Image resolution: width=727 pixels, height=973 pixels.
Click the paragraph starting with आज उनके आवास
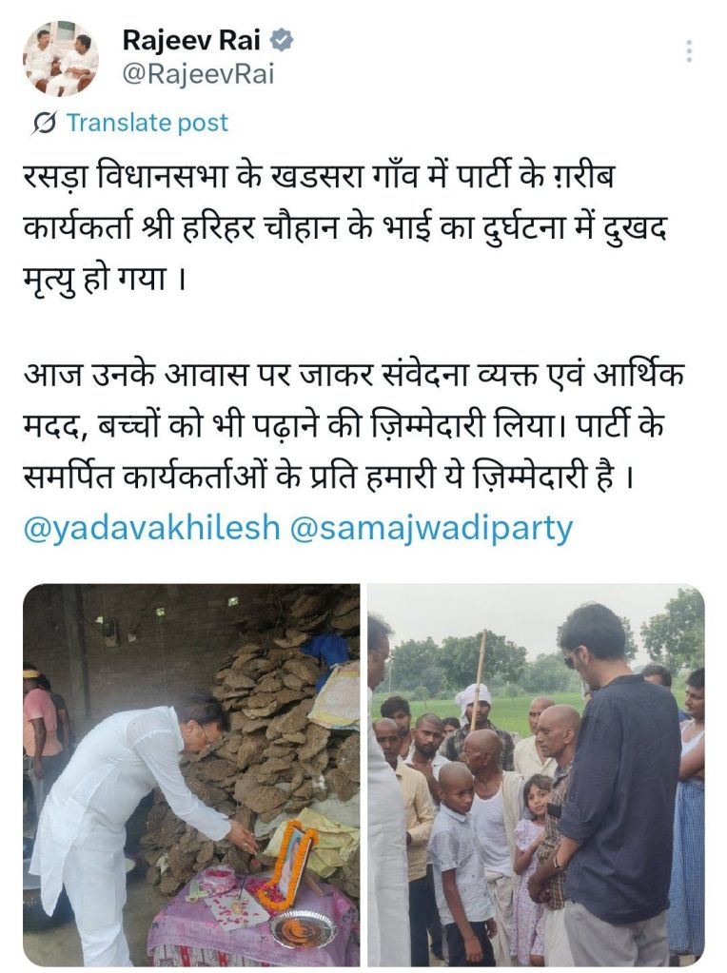[x=354, y=426]
